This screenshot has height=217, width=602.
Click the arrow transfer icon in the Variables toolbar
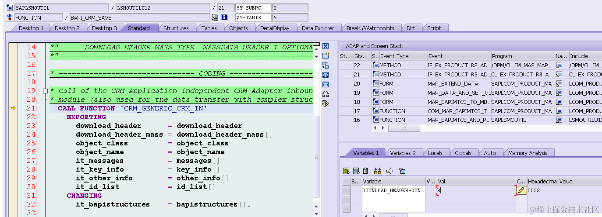click(390, 171)
